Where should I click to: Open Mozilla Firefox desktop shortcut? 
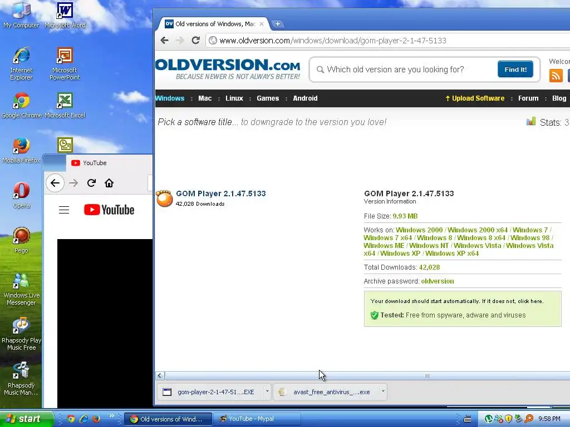click(x=21, y=150)
